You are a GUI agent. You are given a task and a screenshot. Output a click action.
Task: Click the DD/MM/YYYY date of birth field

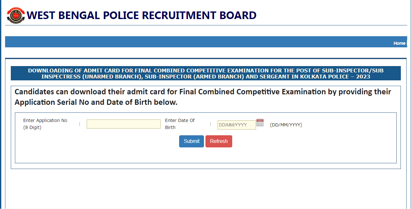click(236, 125)
